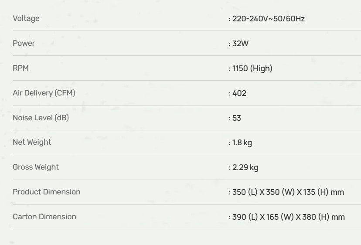Select the 53 noise level value
The height and width of the screenshot is (245, 361).
(x=237, y=118)
